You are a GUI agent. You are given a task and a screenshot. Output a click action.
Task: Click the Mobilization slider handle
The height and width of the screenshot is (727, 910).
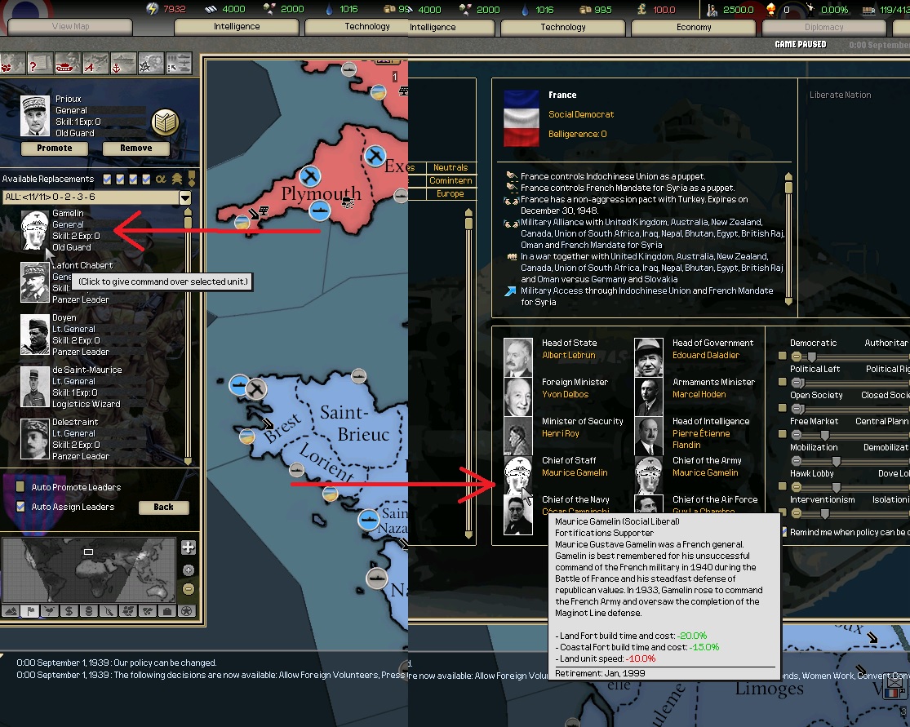point(837,461)
